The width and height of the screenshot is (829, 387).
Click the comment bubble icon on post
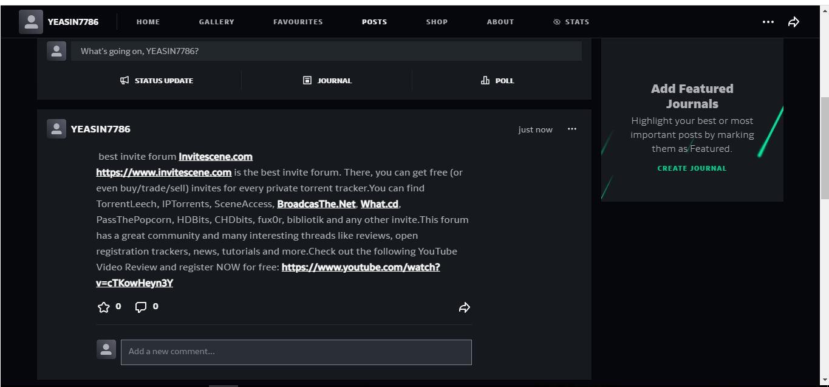141,307
